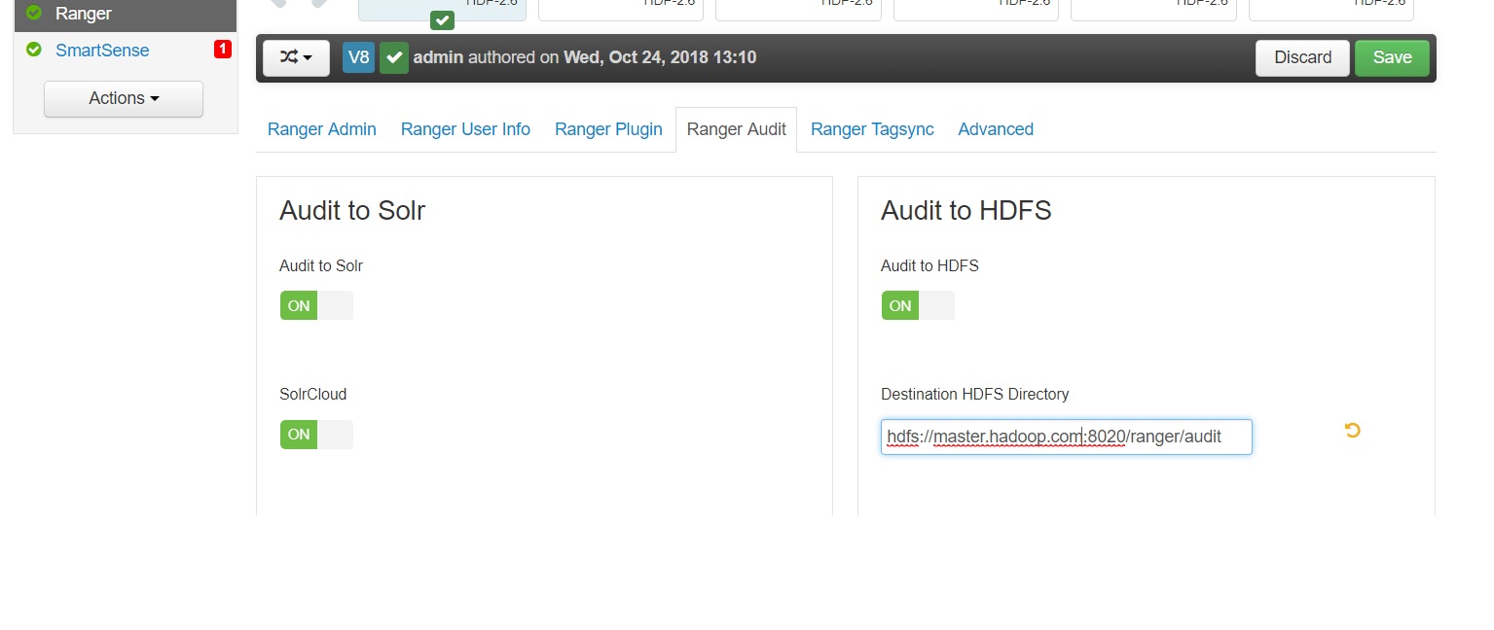The image size is (1494, 630).
Task: Click the checkmark under the selected HDF-2.6 version
Action: [442, 18]
